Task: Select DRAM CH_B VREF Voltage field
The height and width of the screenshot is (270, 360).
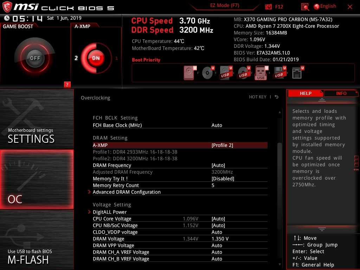Action: (x=180, y=259)
